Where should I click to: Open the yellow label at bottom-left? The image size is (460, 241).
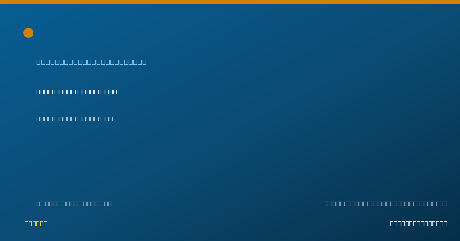point(36,223)
